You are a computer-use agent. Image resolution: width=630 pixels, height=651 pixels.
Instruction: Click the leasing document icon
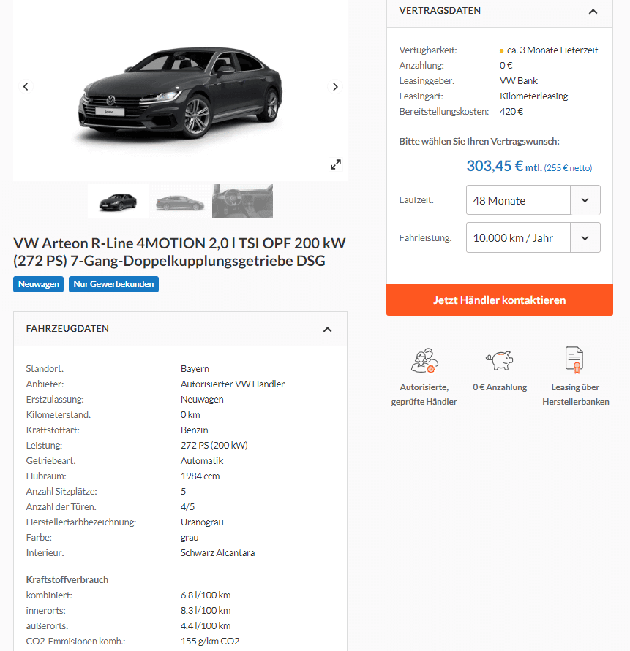click(x=574, y=359)
